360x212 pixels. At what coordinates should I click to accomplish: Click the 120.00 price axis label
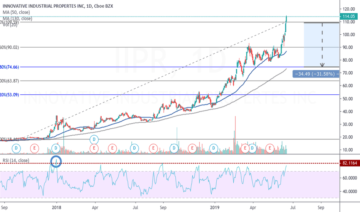(x=348, y=9)
